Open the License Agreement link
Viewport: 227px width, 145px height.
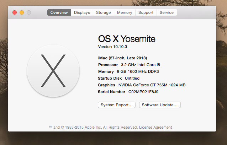pyautogui.click(x=155, y=127)
